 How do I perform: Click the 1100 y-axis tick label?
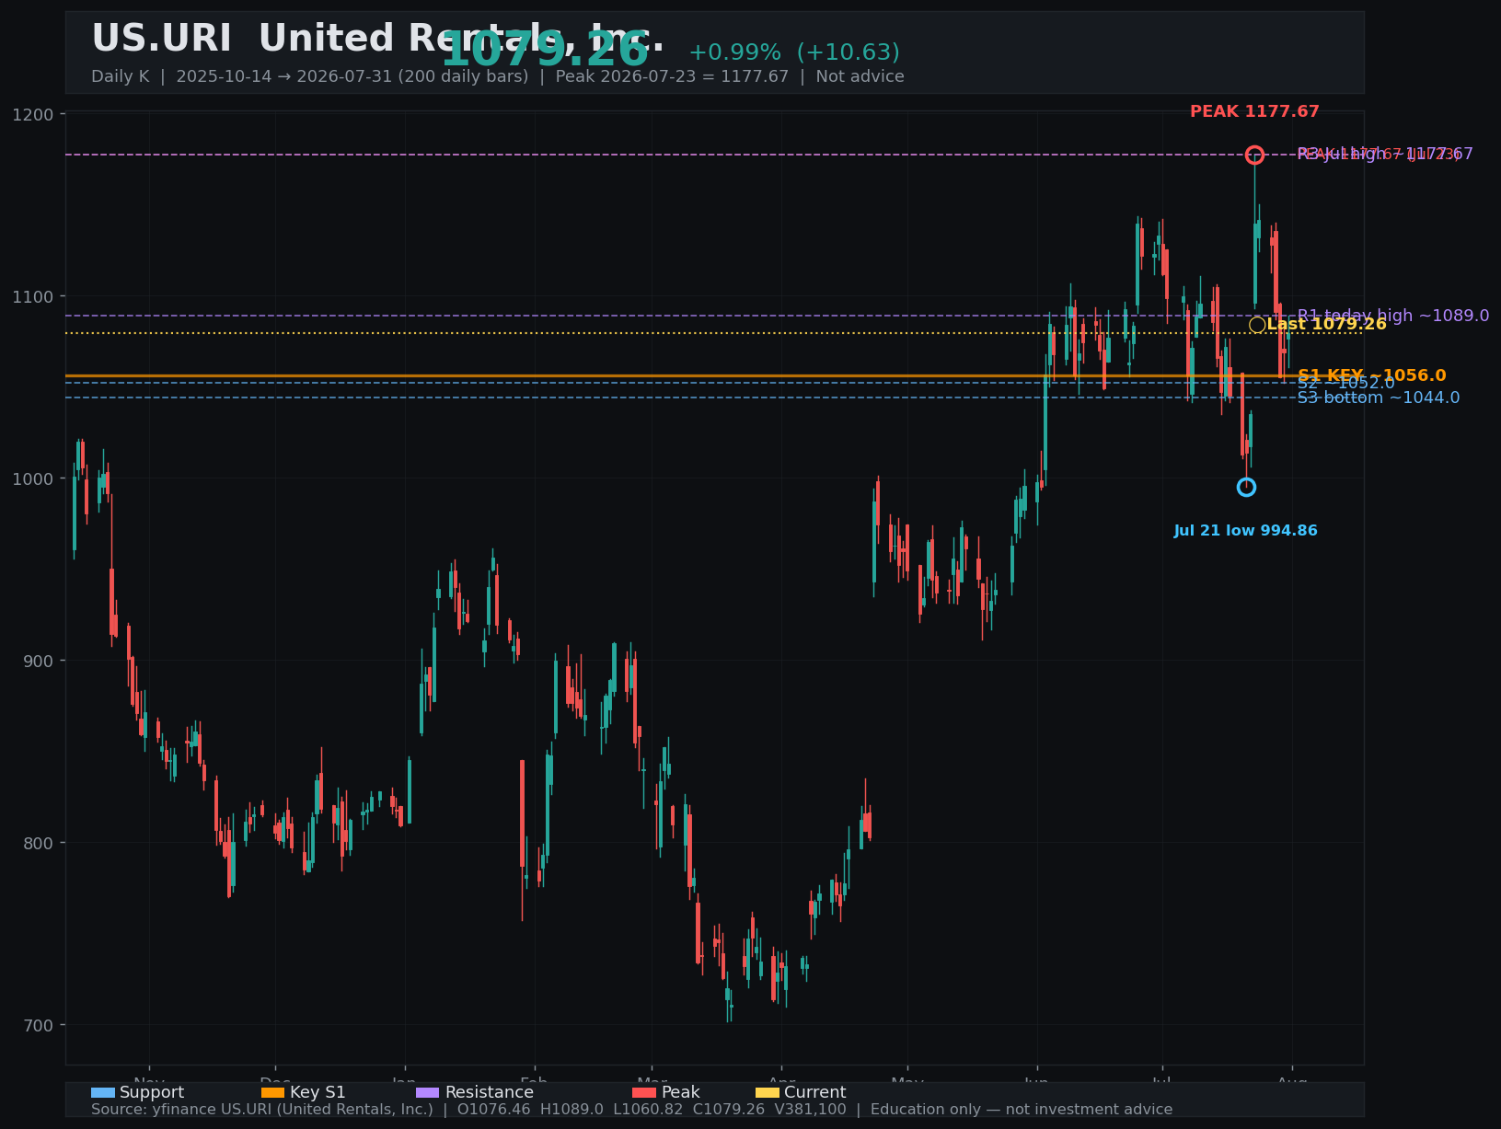[34, 296]
